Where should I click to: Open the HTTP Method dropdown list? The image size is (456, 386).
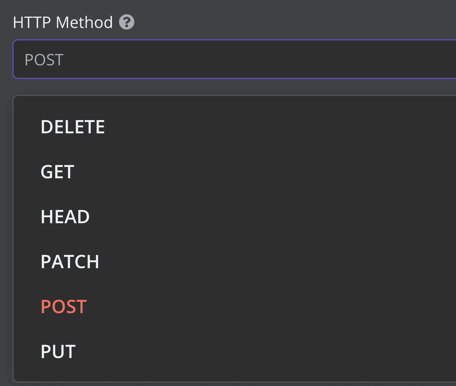[227, 59]
